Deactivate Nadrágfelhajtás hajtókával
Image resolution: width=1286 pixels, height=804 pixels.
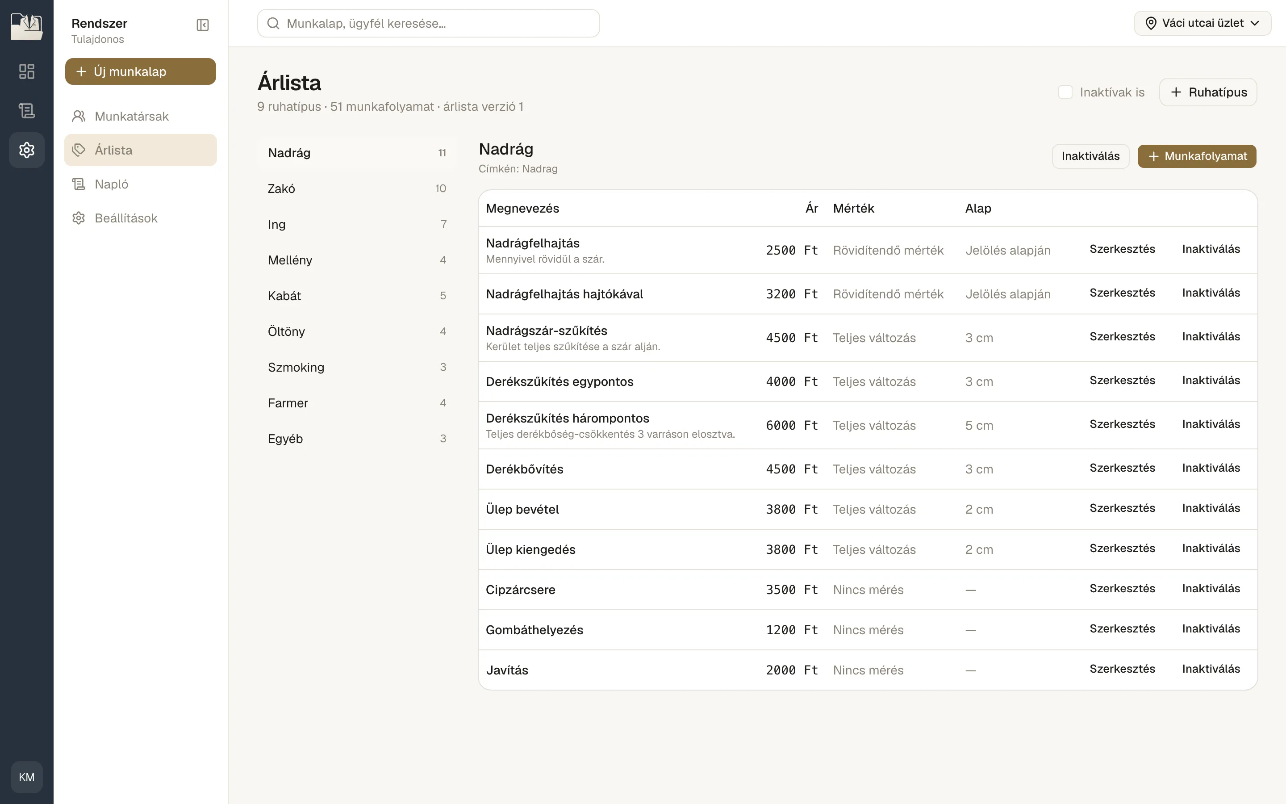pos(1211,293)
